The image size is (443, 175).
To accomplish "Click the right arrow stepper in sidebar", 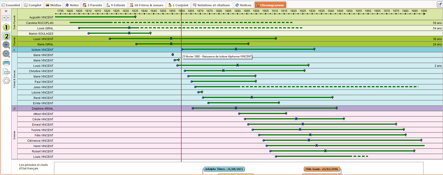I will (8, 18).
